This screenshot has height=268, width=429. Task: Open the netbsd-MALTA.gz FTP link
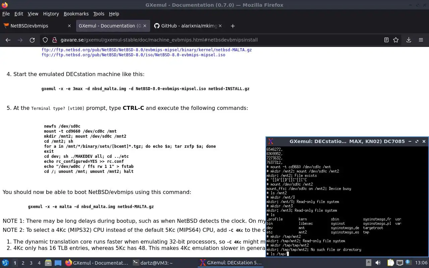coord(146,50)
